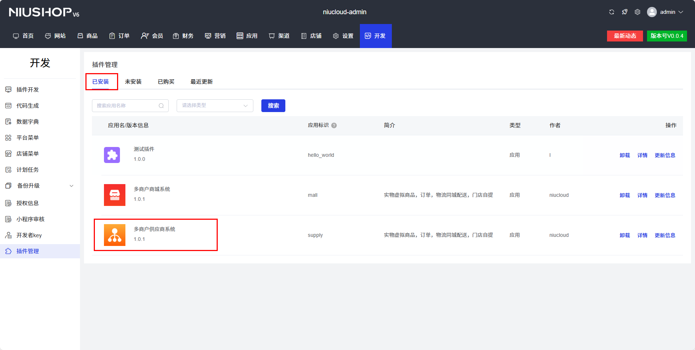The width and height of the screenshot is (695, 350).
Task: Expand the admin account dropdown arrow
Action: tap(681, 12)
